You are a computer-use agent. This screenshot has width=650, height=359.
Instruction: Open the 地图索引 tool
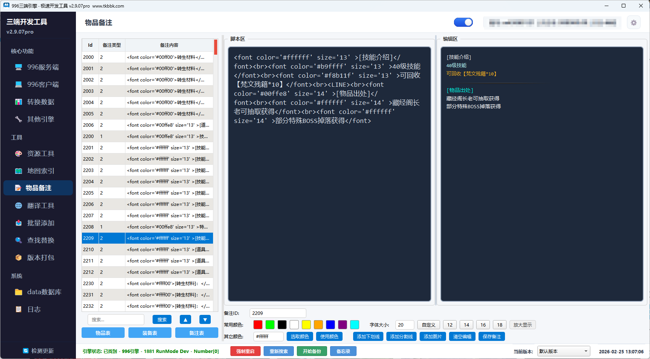coord(39,170)
